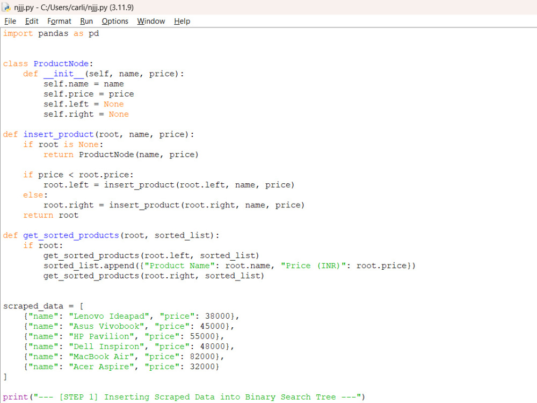Click the 'return root' line
The height and width of the screenshot is (403, 537).
(x=50, y=215)
